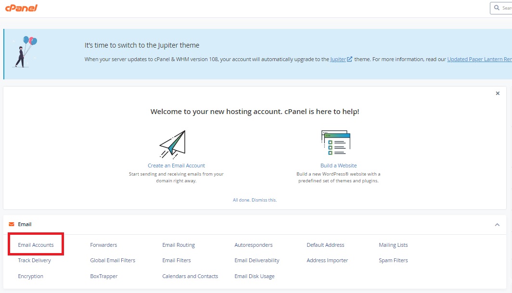
Task: Open Global Email Filters
Action: pyautogui.click(x=113, y=260)
